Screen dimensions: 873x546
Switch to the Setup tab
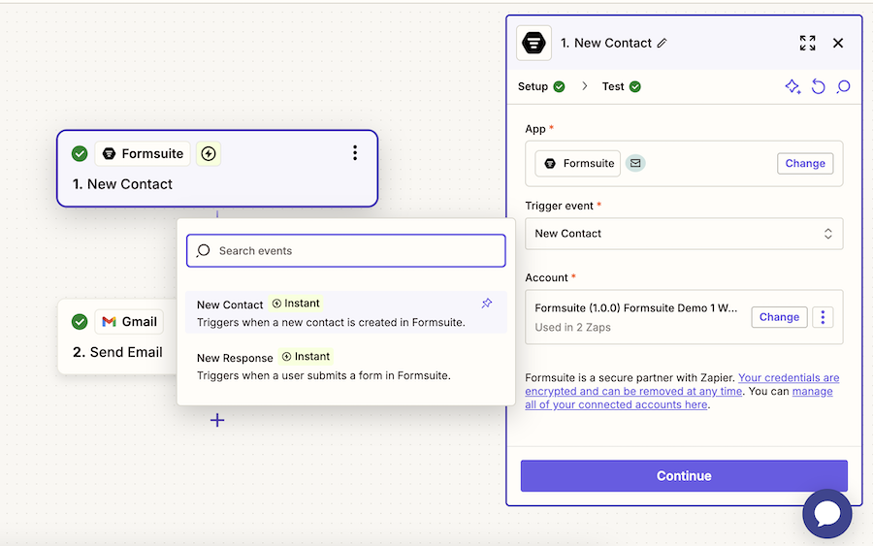click(x=533, y=86)
